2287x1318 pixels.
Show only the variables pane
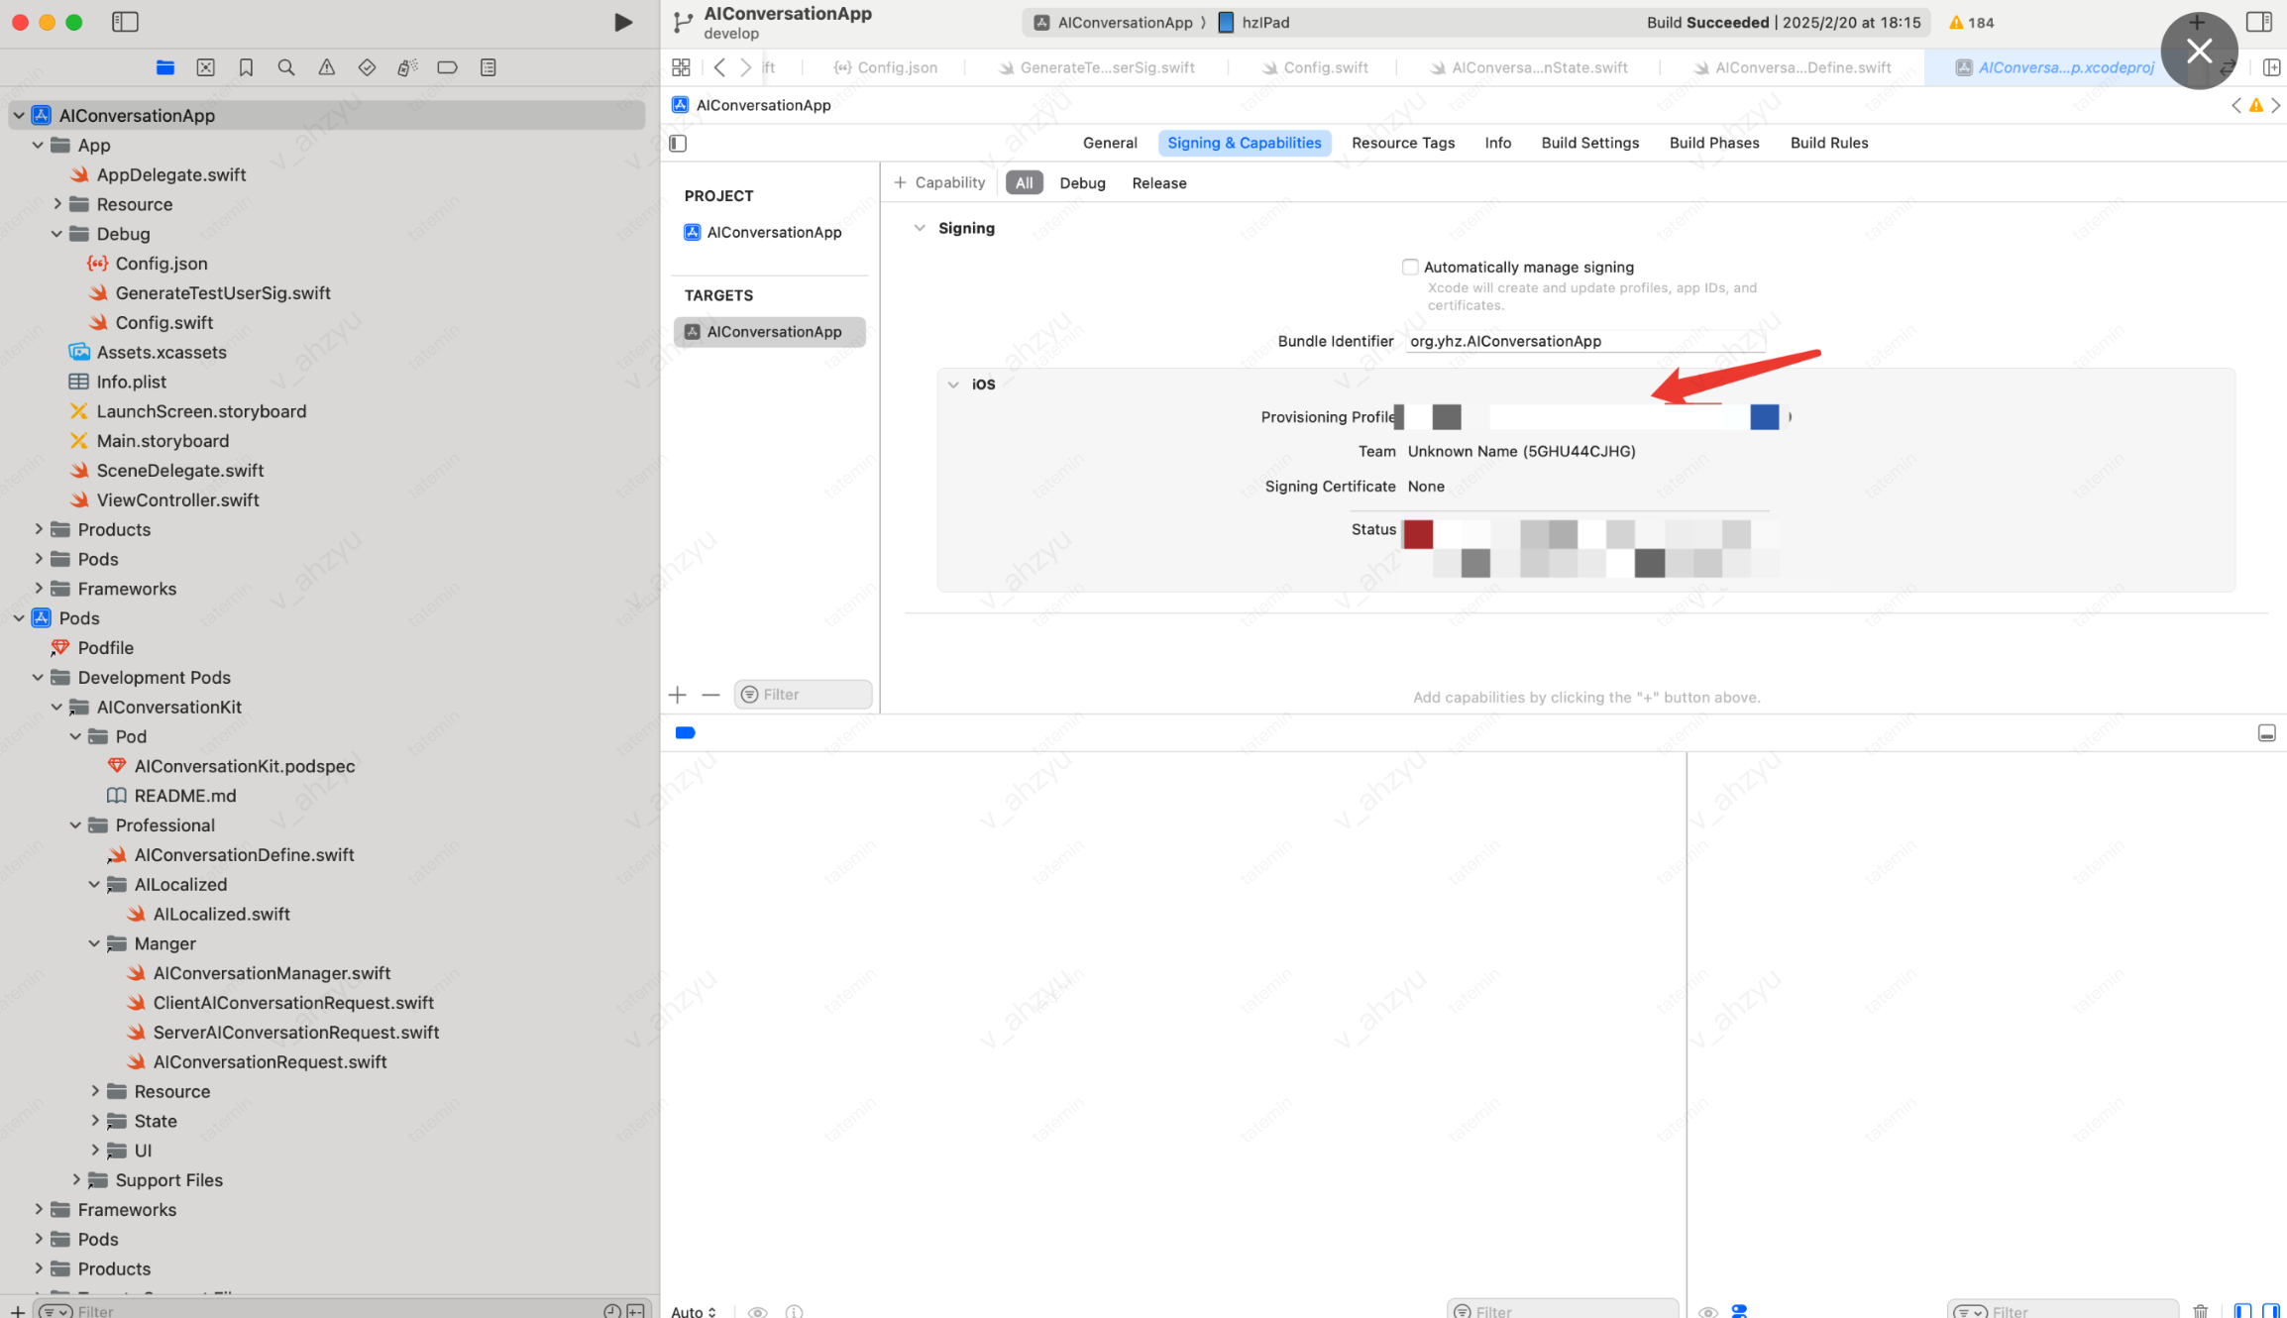[2242, 1310]
